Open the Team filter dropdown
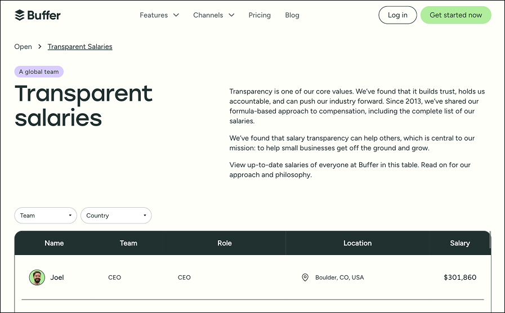Viewport: 505px width, 313px height. click(x=46, y=216)
